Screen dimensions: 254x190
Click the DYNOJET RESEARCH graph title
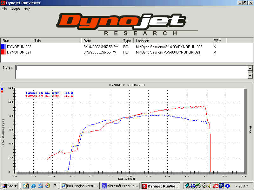pos(127,85)
